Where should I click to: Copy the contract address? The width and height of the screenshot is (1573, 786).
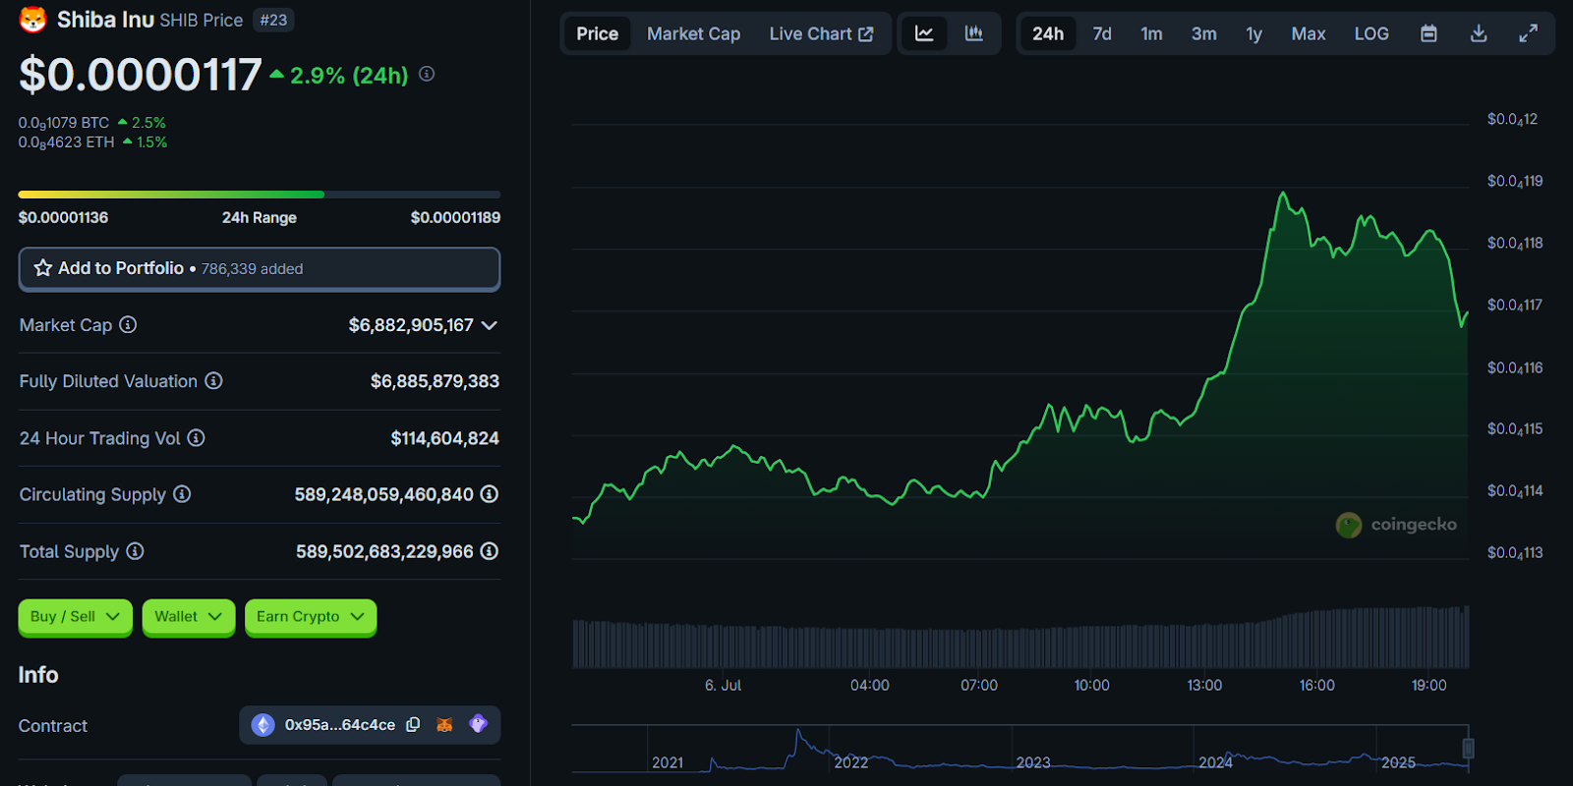coord(414,725)
